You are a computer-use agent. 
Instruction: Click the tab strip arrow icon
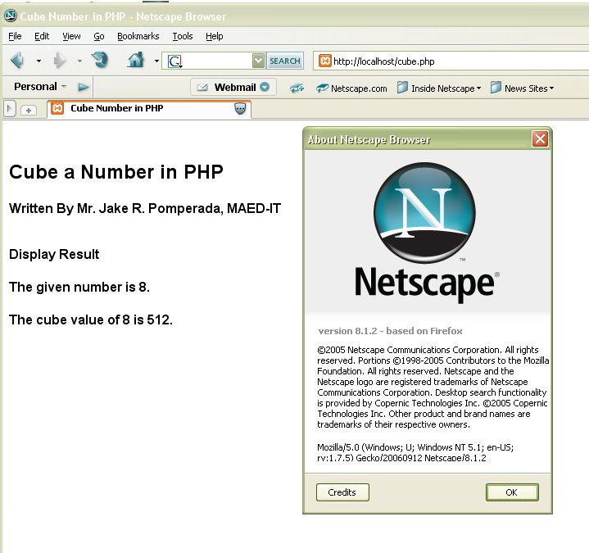pyautogui.click(x=9, y=109)
